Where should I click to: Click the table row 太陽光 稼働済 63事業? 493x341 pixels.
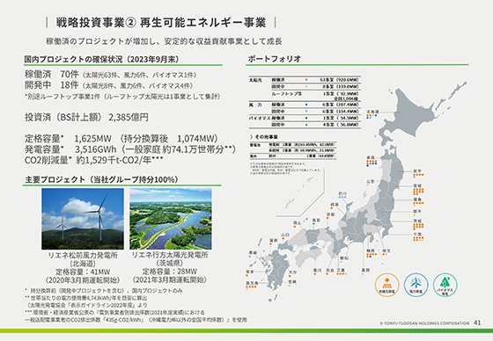click(305, 80)
